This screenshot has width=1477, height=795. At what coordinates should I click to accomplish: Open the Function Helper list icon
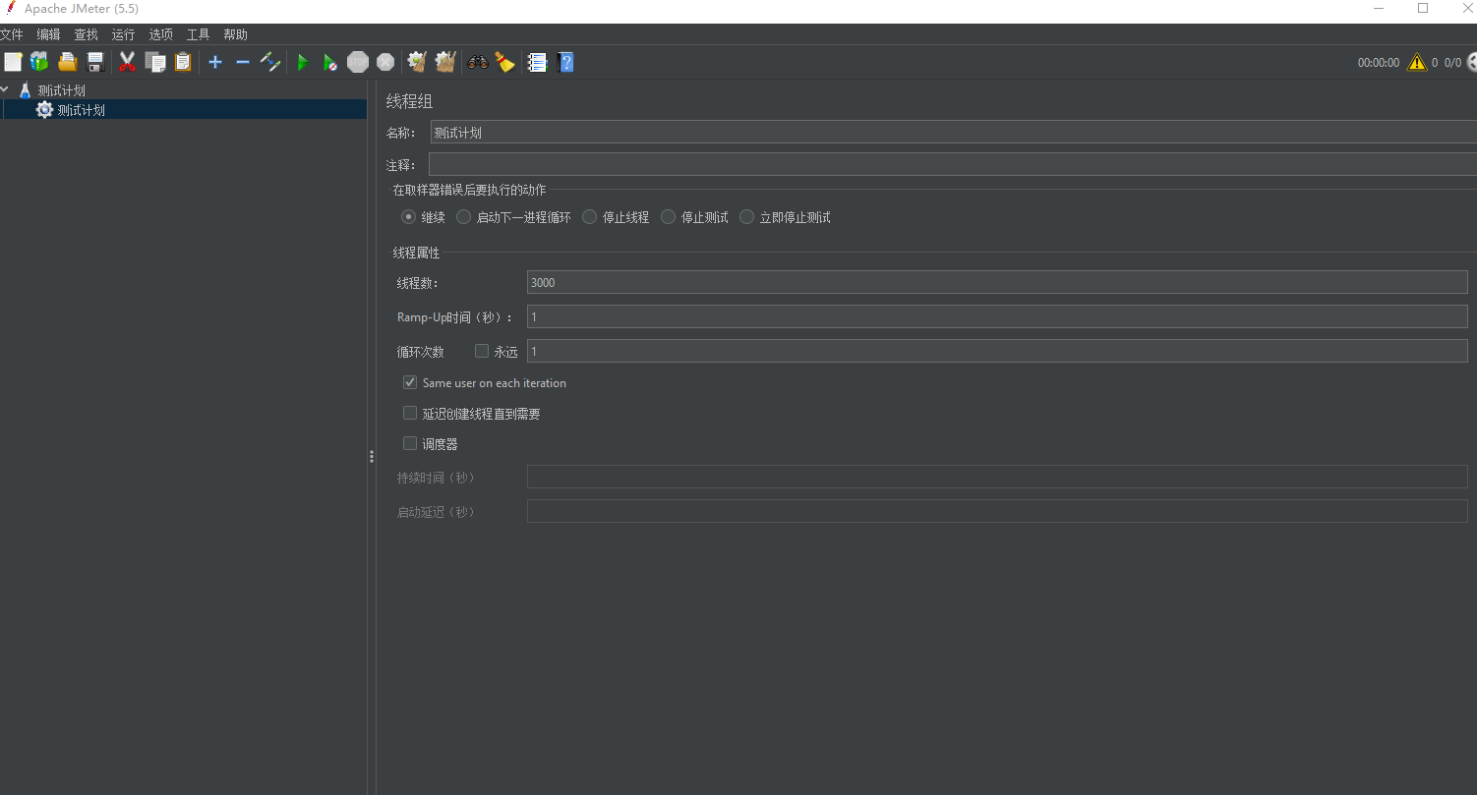(x=537, y=62)
